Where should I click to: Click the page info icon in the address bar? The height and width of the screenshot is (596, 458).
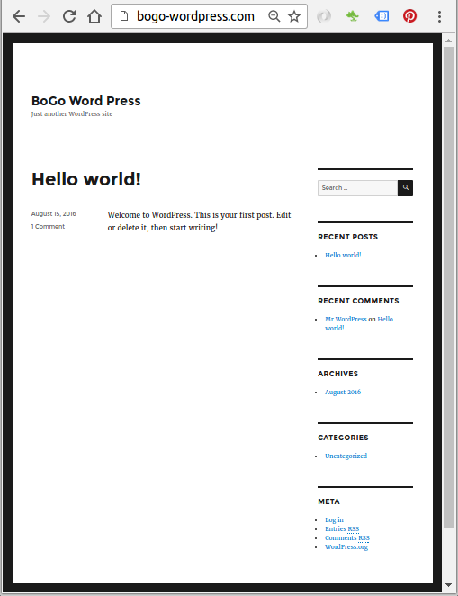[124, 16]
